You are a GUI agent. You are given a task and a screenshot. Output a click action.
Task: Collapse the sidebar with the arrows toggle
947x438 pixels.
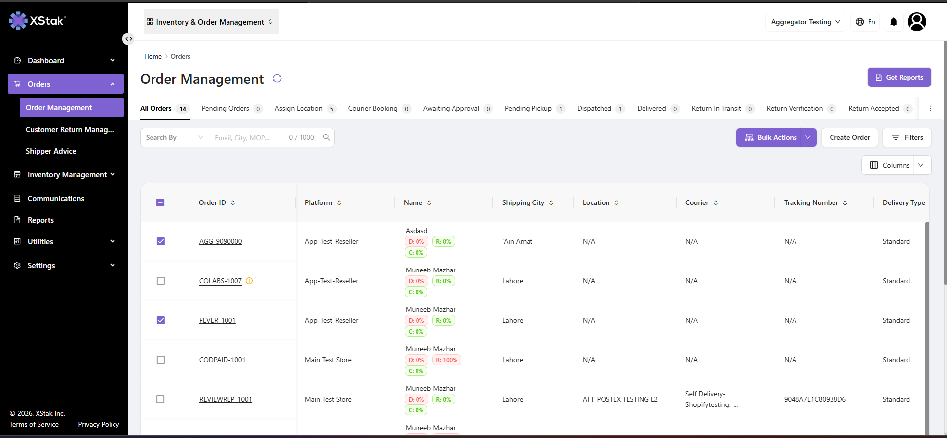[128, 39]
